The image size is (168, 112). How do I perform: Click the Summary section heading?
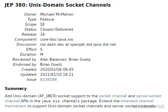[x=16, y=89]
